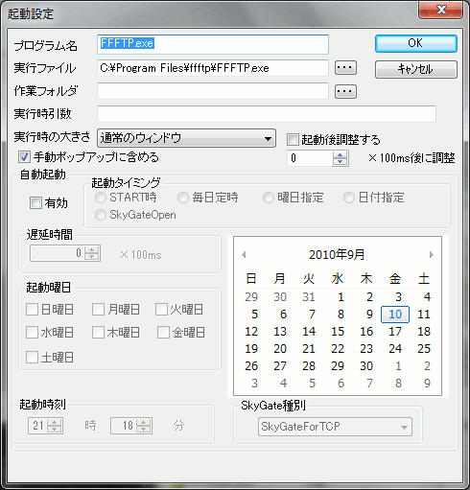Decrease the 遅延時間 spinner
Screen dimensions: 470x490
(x=92, y=257)
